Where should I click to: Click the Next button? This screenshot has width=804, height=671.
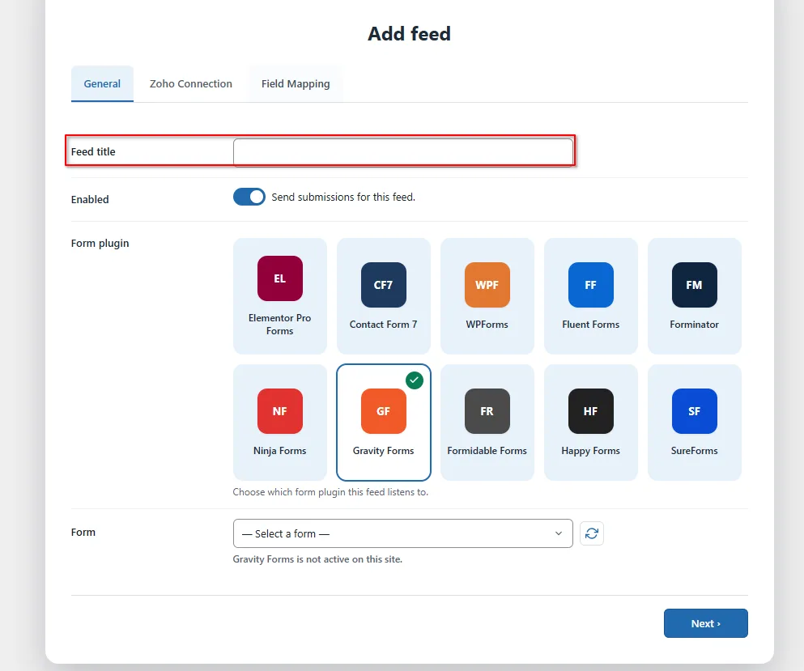click(x=705, y=623)
